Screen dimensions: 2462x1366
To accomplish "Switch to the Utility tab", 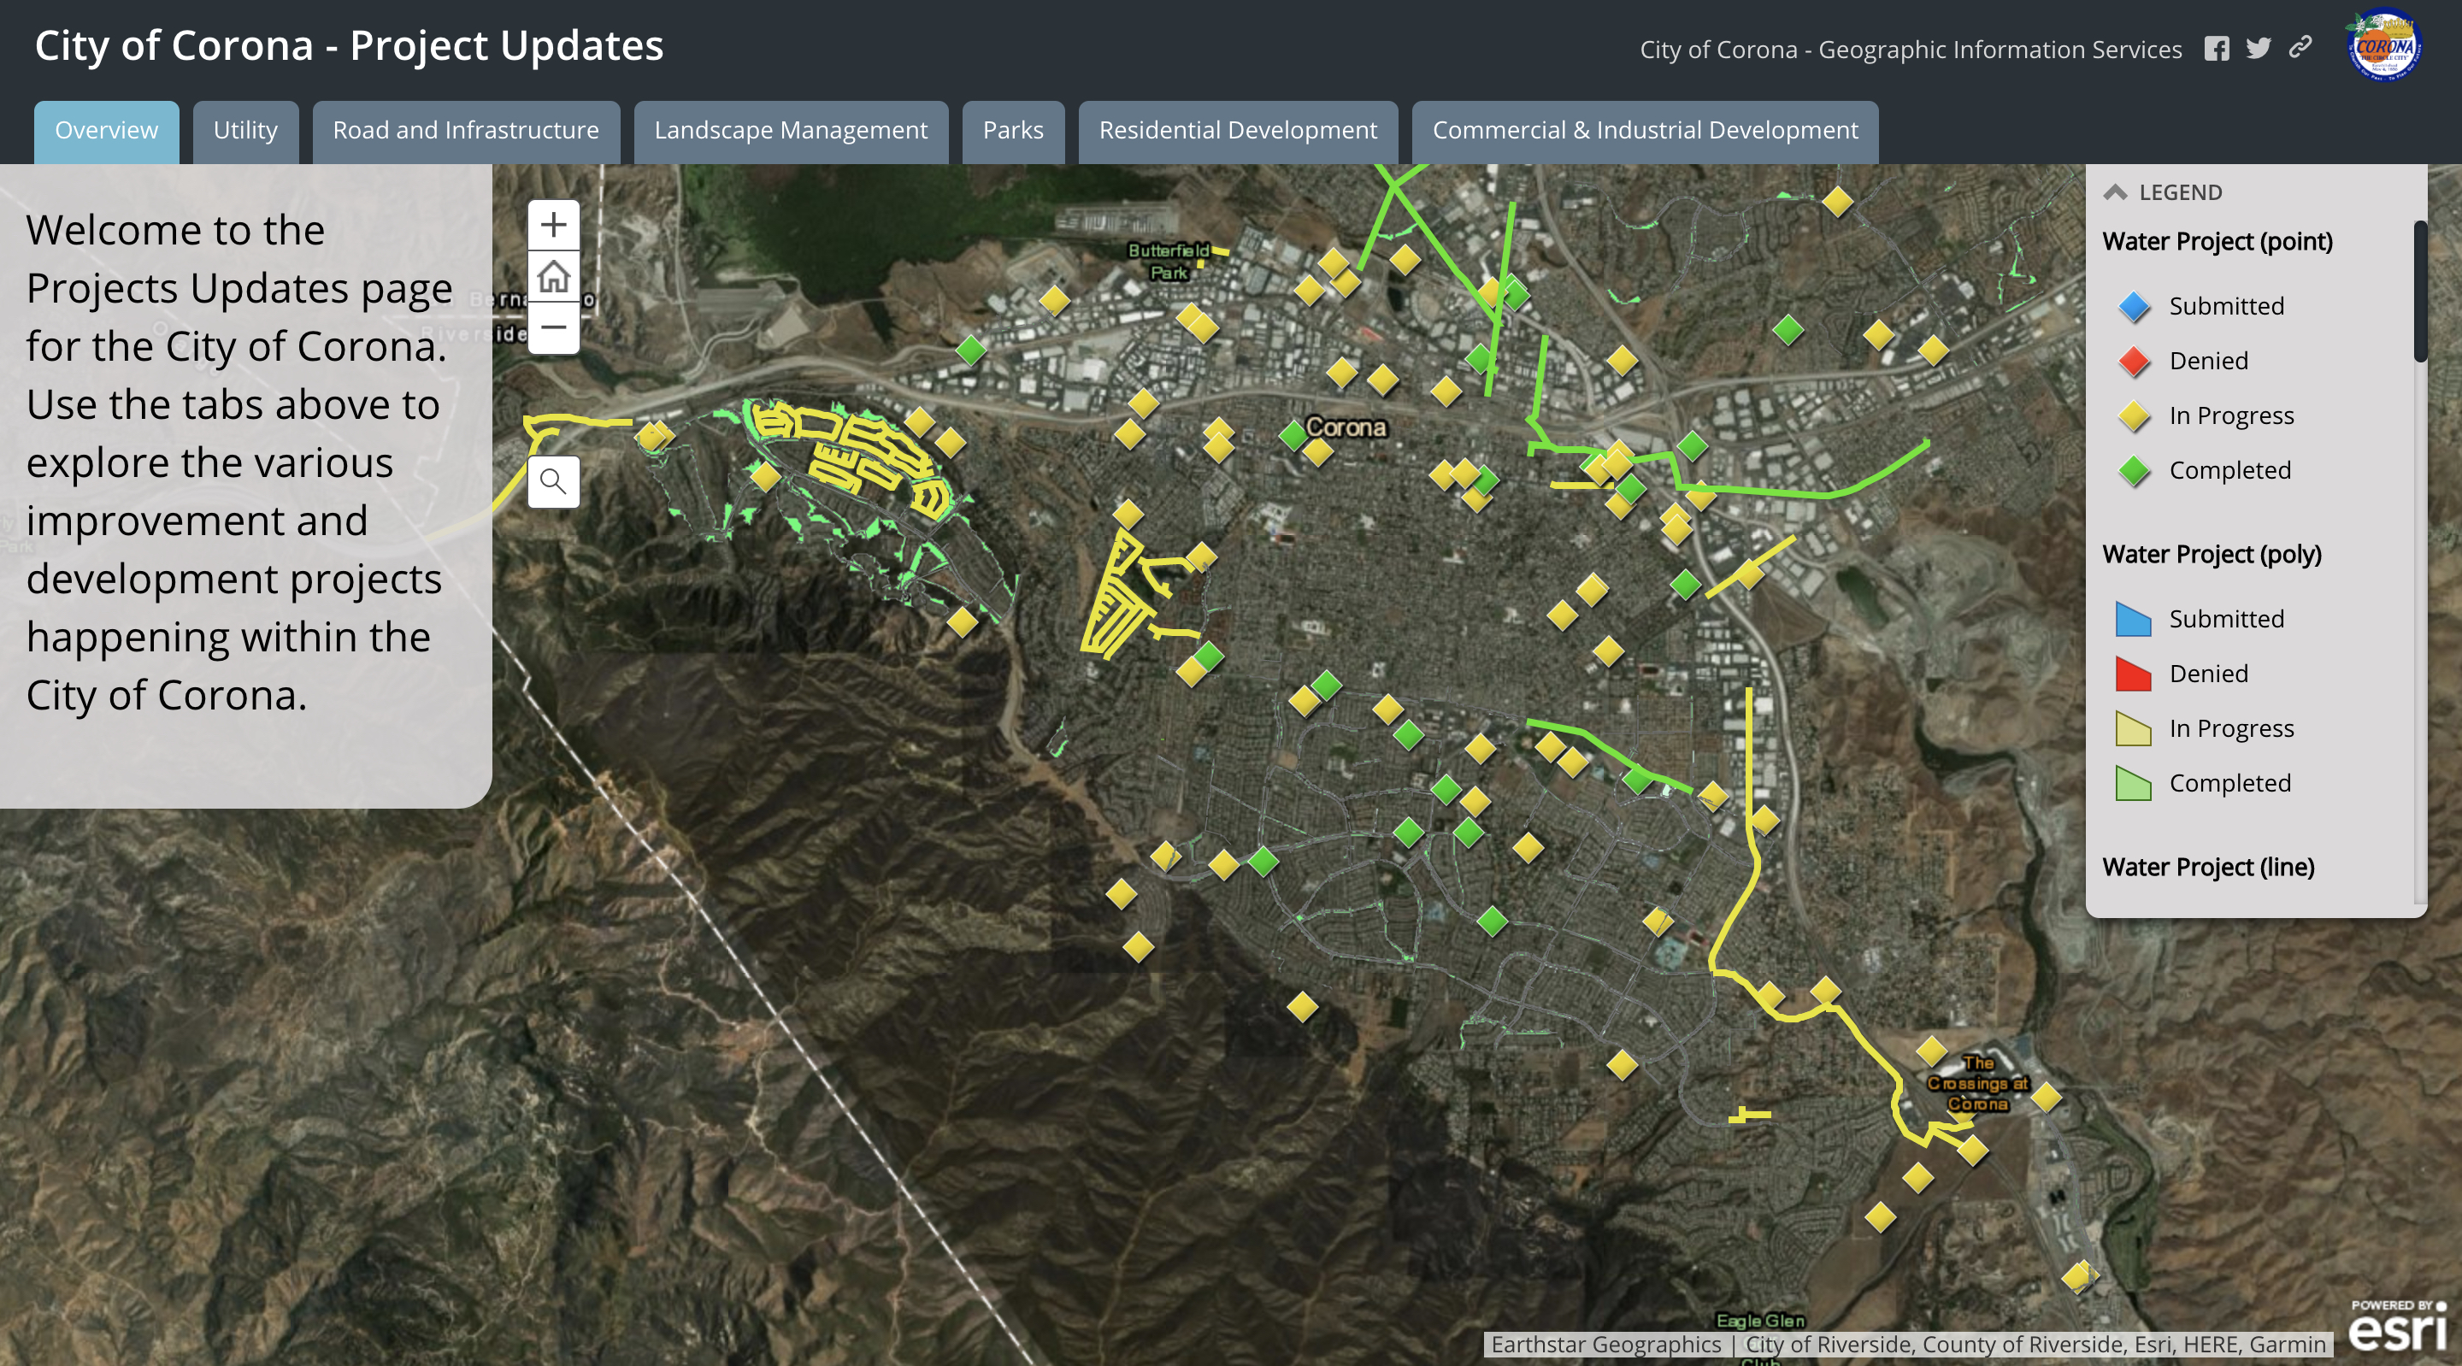I will 245,130.
